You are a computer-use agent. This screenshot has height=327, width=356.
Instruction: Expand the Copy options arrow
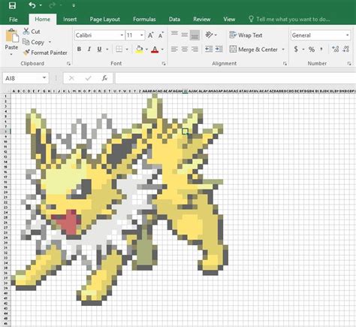click(50, 42)
